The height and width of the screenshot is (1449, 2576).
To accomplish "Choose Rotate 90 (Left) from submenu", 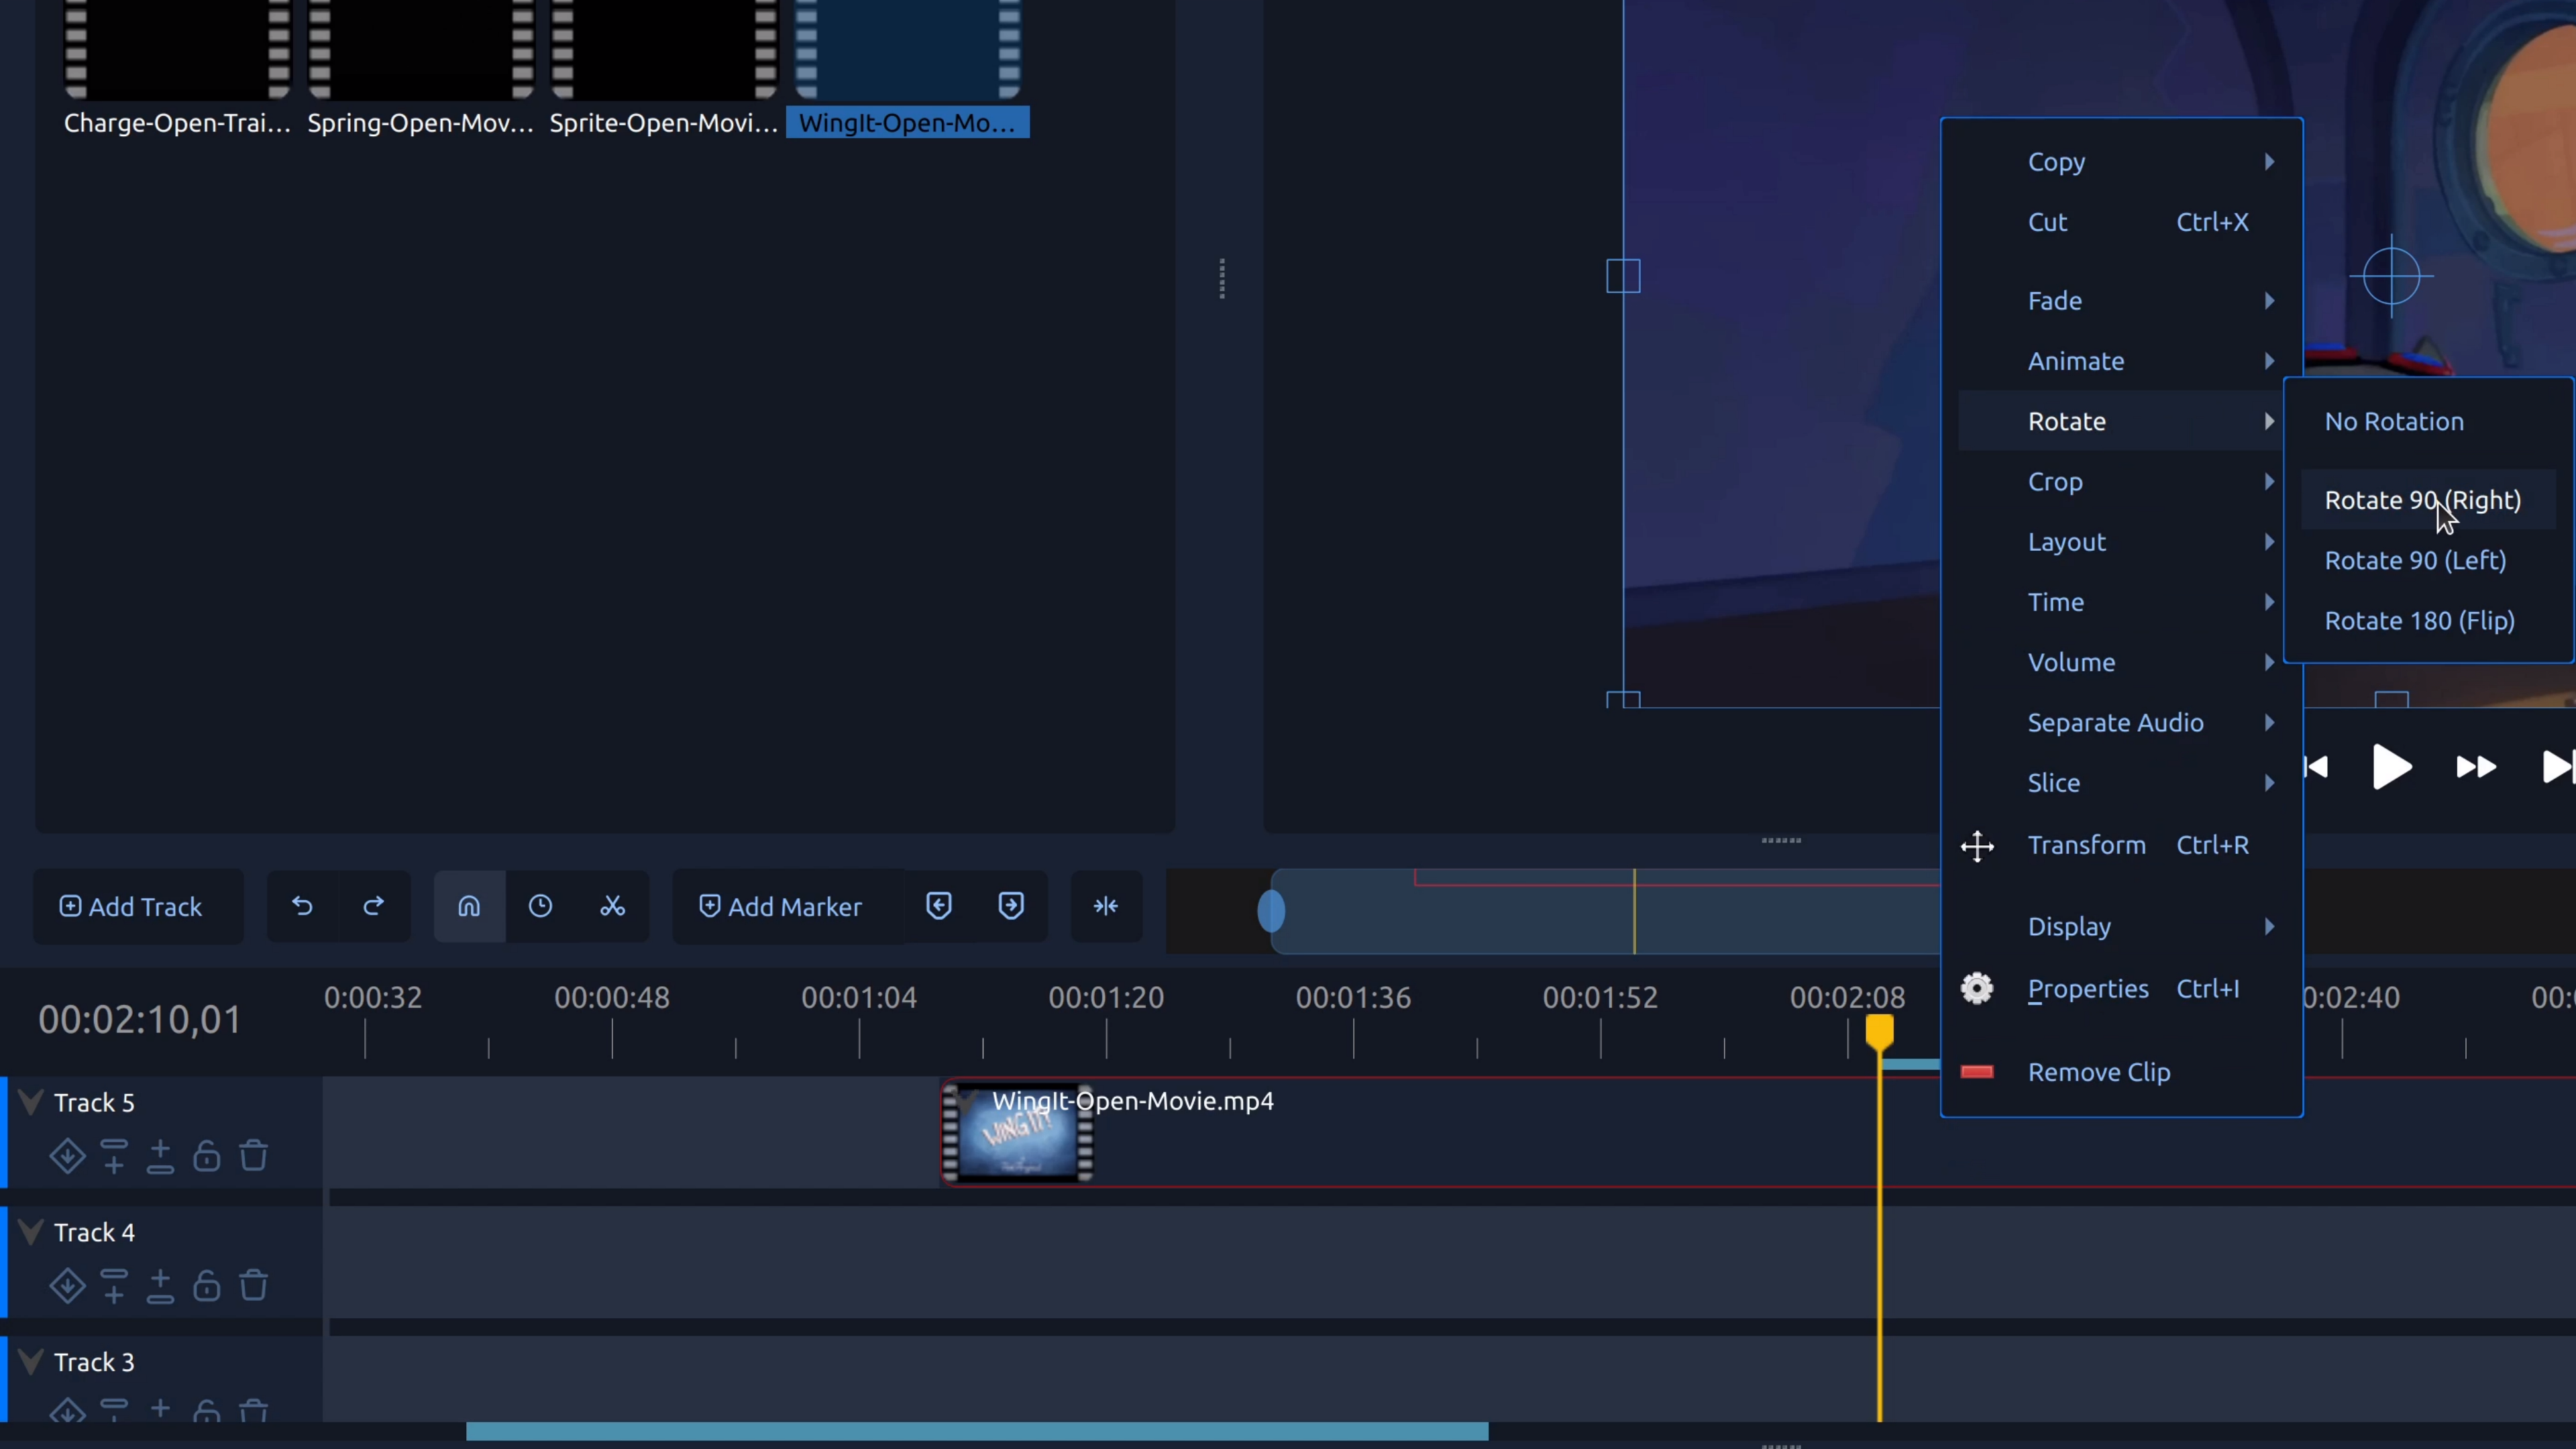I will click(x=2415, y=560).
